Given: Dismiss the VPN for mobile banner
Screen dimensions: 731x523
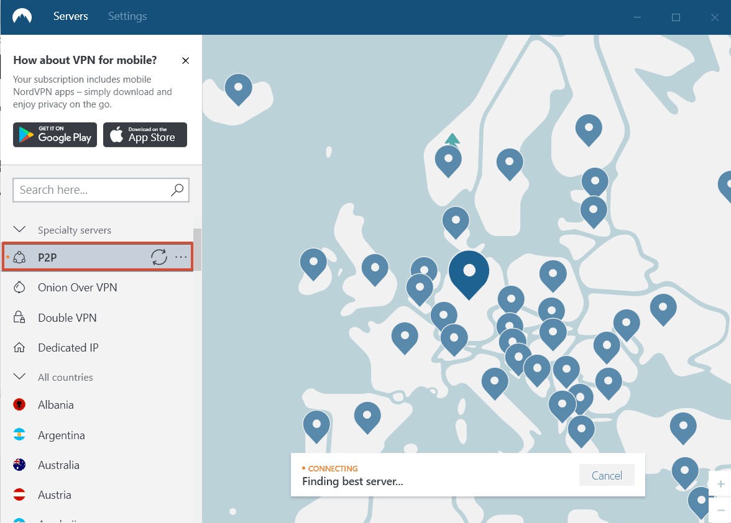Looking at the screenshot, I should [x=185, y=60].
